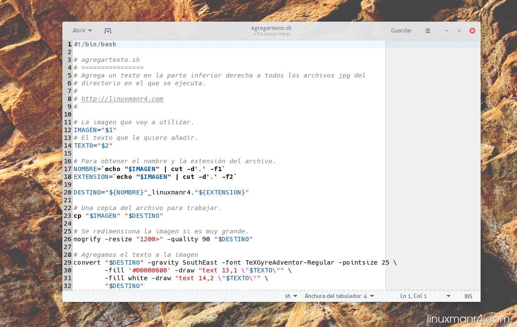Click comment '# agregartexto.sh' on line 3

pos(107,60)
